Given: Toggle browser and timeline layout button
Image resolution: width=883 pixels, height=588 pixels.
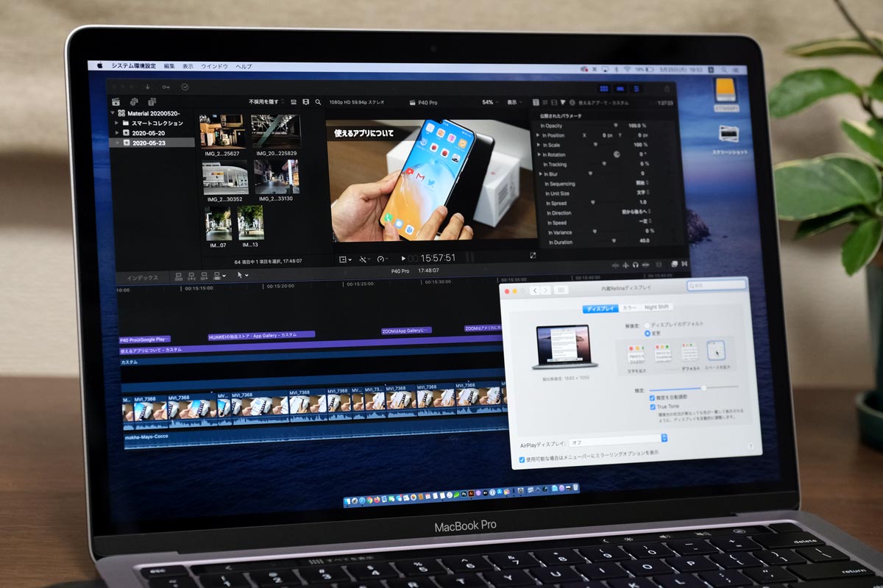Looking at the screenshot, I should coord(604,87).
